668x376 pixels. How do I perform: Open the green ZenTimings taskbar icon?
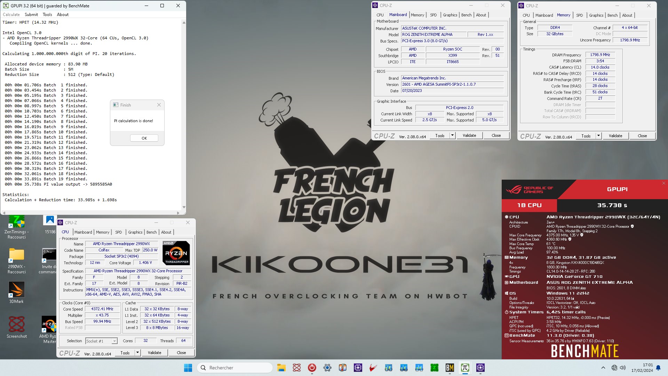[x=435, y=368]
